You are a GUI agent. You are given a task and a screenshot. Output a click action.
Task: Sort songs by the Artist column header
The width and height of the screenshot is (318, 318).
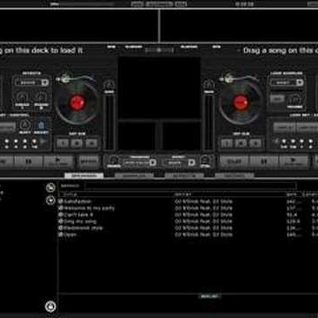(183, 194)
